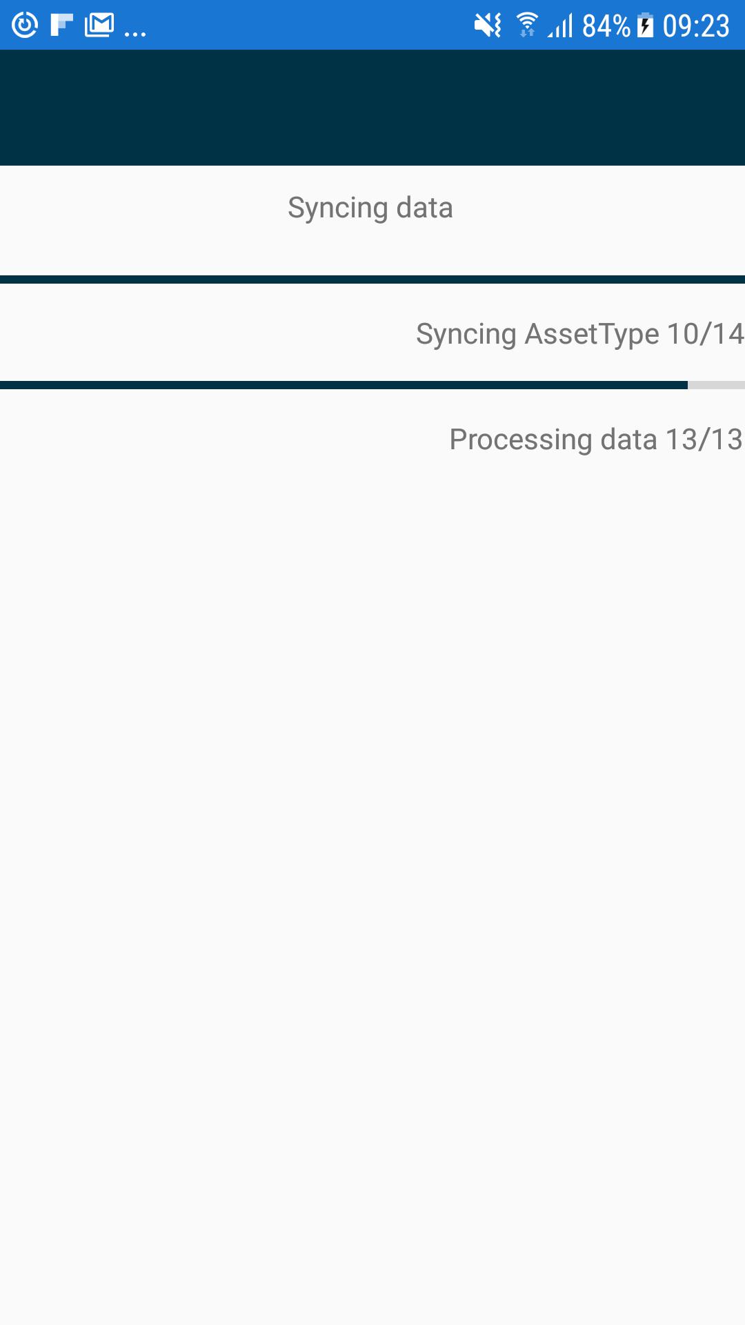Tap the circular power-style notification icon
The image size is (745, 1325).
[x=25, y=26]
